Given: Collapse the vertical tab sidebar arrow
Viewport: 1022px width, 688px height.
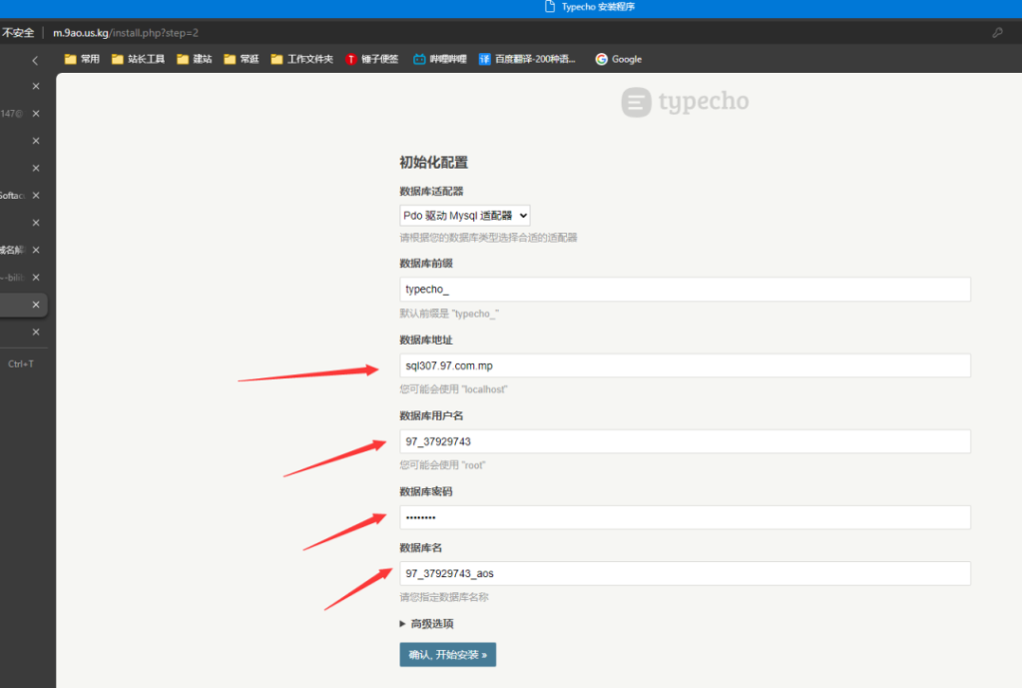Looking at the screenshot, I should (x=35, y=60).
